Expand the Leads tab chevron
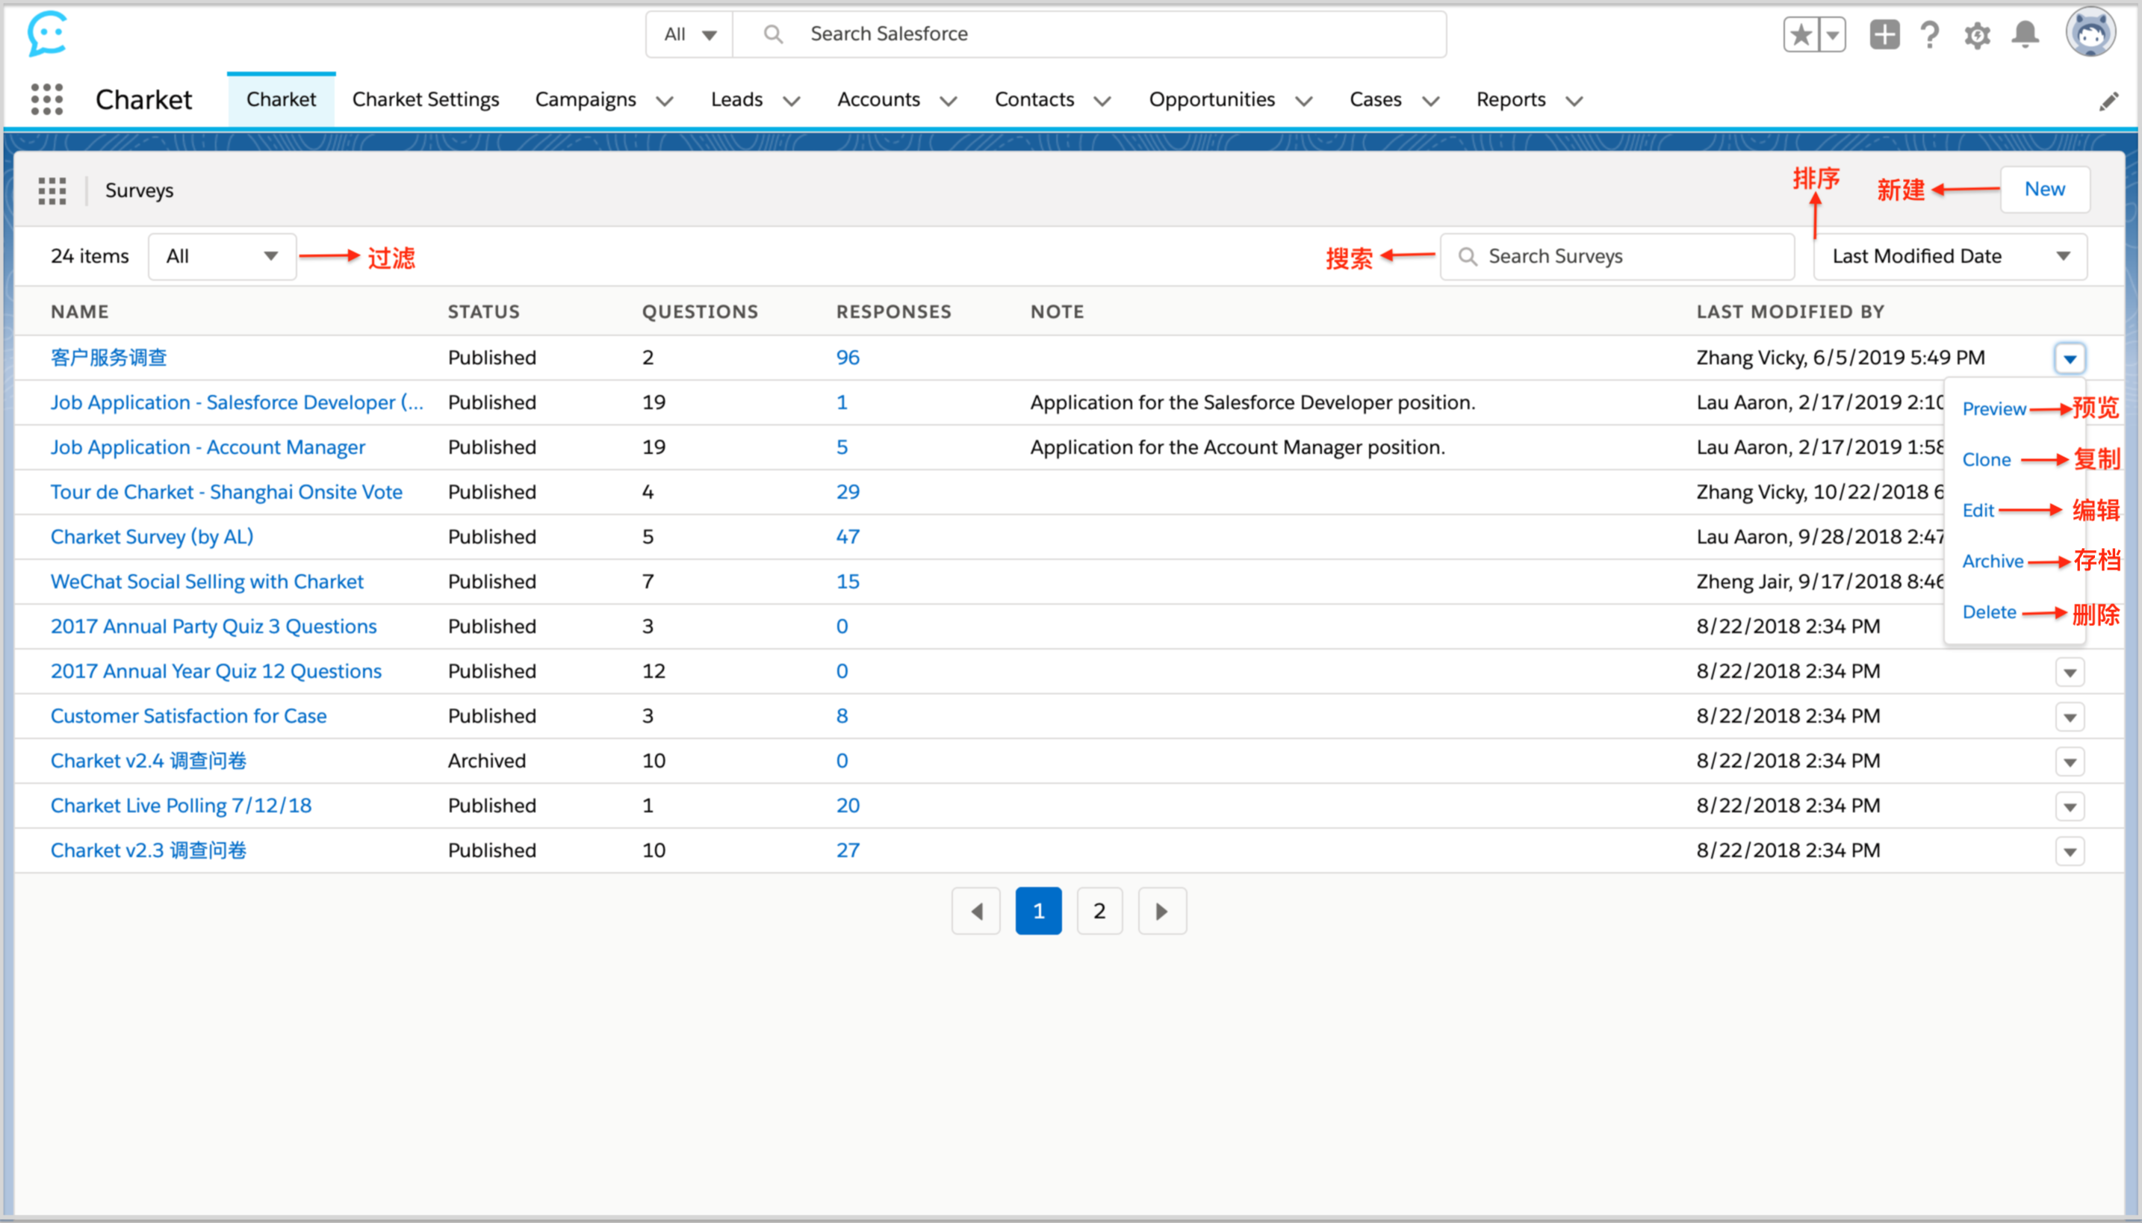Screen dimensions: 2142x1223 click(791, 101)
